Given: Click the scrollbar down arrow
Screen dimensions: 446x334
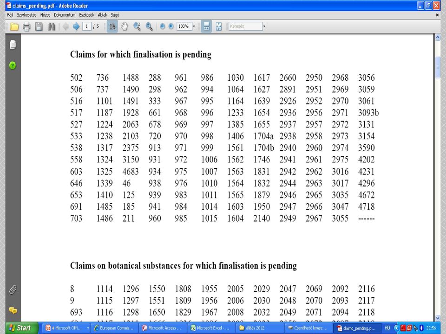Looking at the screenshot, I should click(x=438, y=318).
